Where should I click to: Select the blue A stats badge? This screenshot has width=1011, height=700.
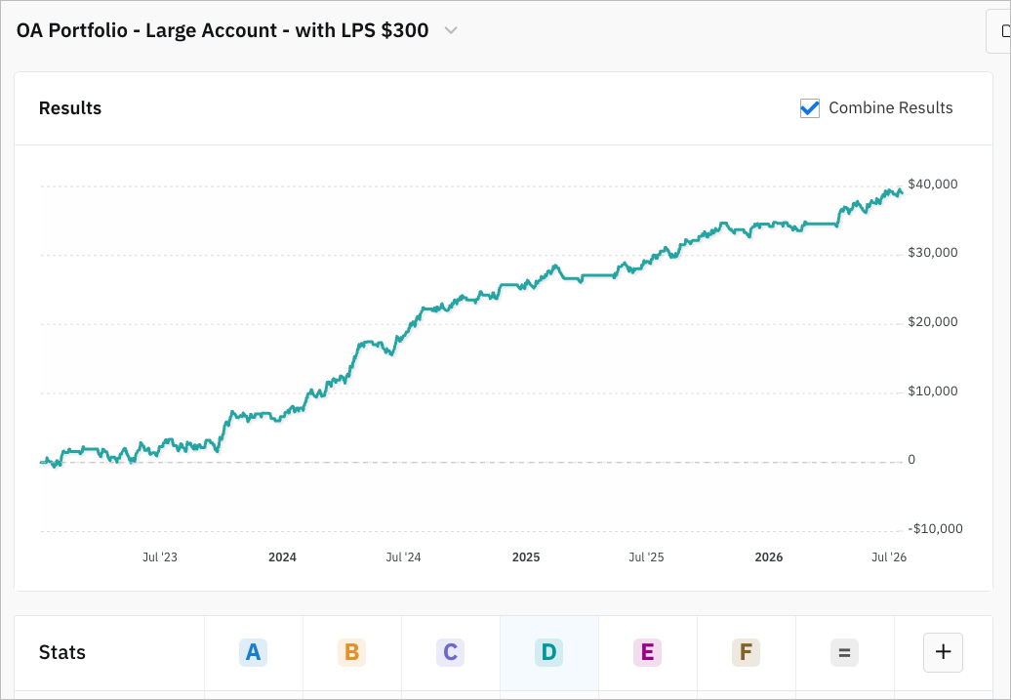point(254,652)
